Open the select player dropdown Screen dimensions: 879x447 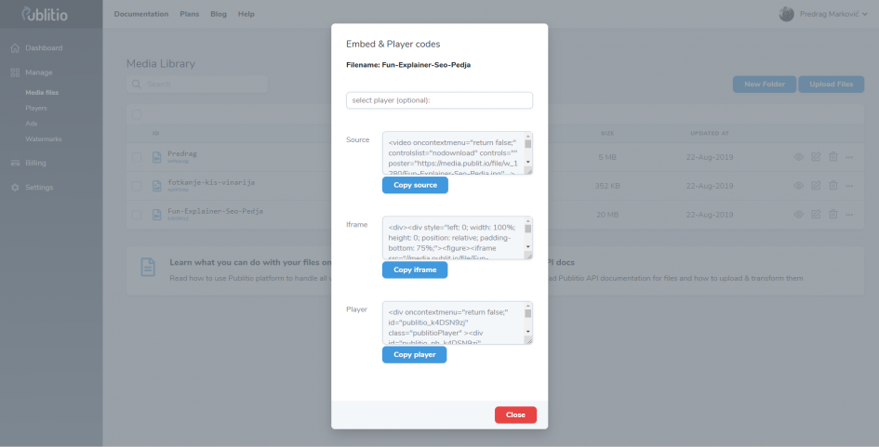pos(439,100)
